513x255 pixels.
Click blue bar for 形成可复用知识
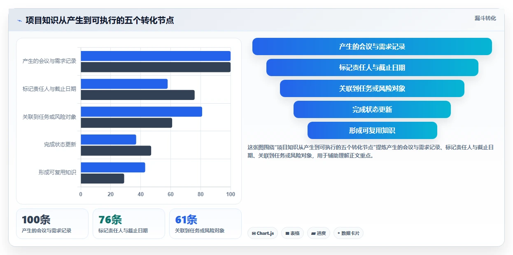(x=113, y=167)
